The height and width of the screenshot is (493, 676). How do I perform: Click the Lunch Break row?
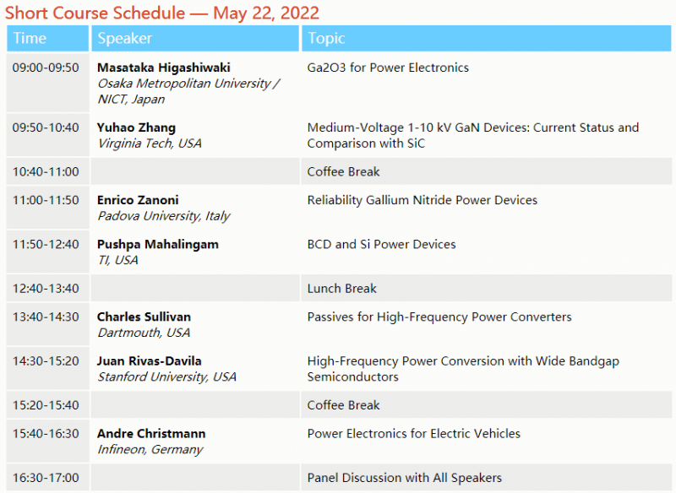coord(341,288)
